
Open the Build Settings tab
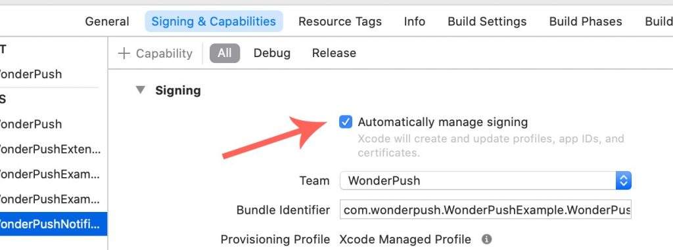(487, 22)
